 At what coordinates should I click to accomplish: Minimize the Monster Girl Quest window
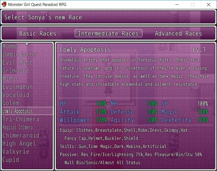point(177,5)
